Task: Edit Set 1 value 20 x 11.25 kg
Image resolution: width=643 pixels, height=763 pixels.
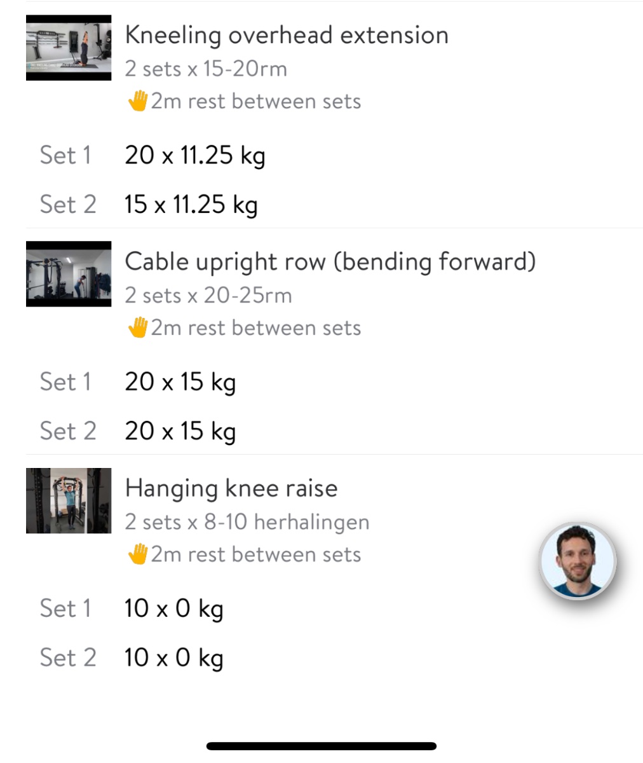Action: pyautogui.click(x=194, y=156)
